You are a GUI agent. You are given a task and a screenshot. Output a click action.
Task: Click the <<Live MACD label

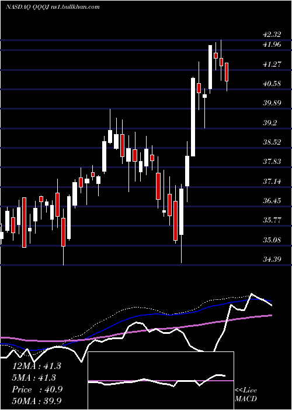(x=246, y=395)
